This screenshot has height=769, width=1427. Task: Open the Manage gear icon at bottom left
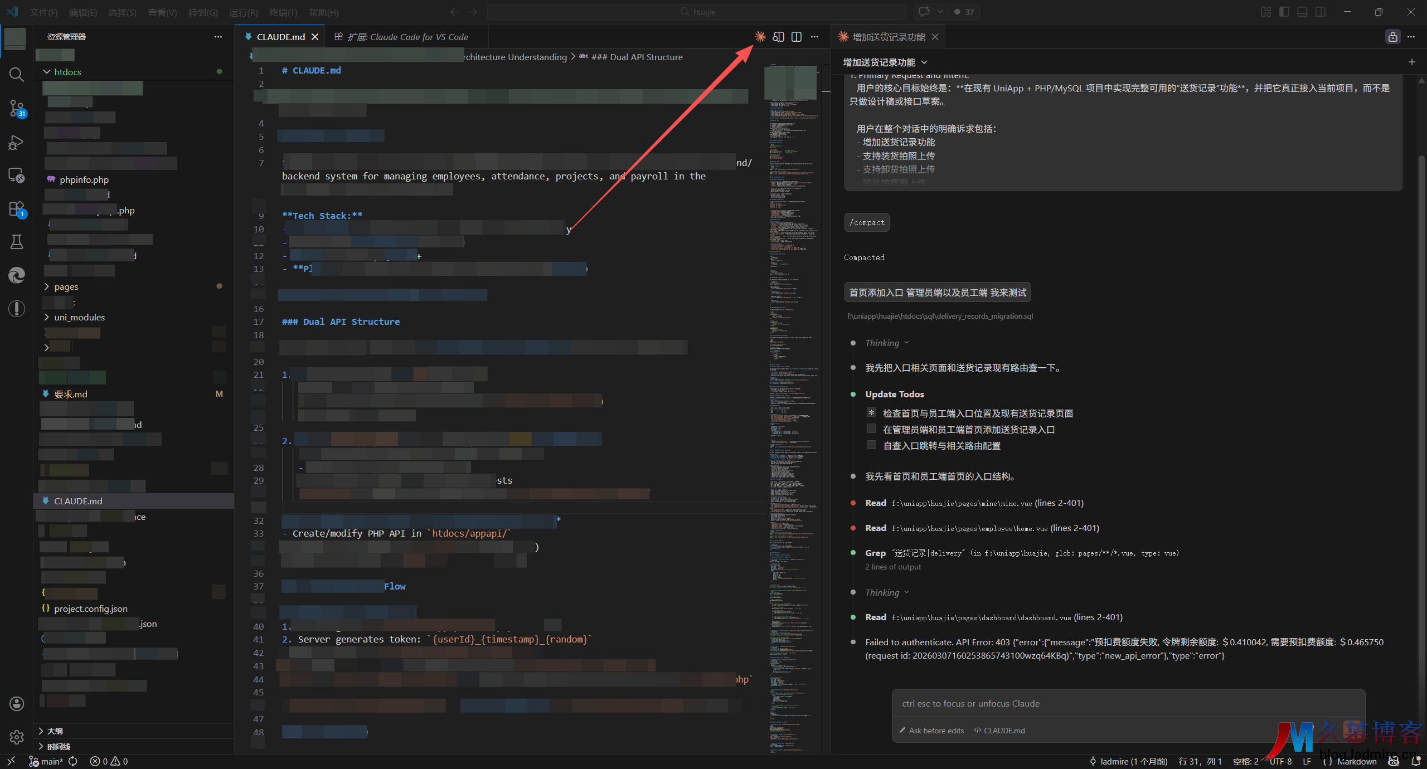(x=16, y=737)
